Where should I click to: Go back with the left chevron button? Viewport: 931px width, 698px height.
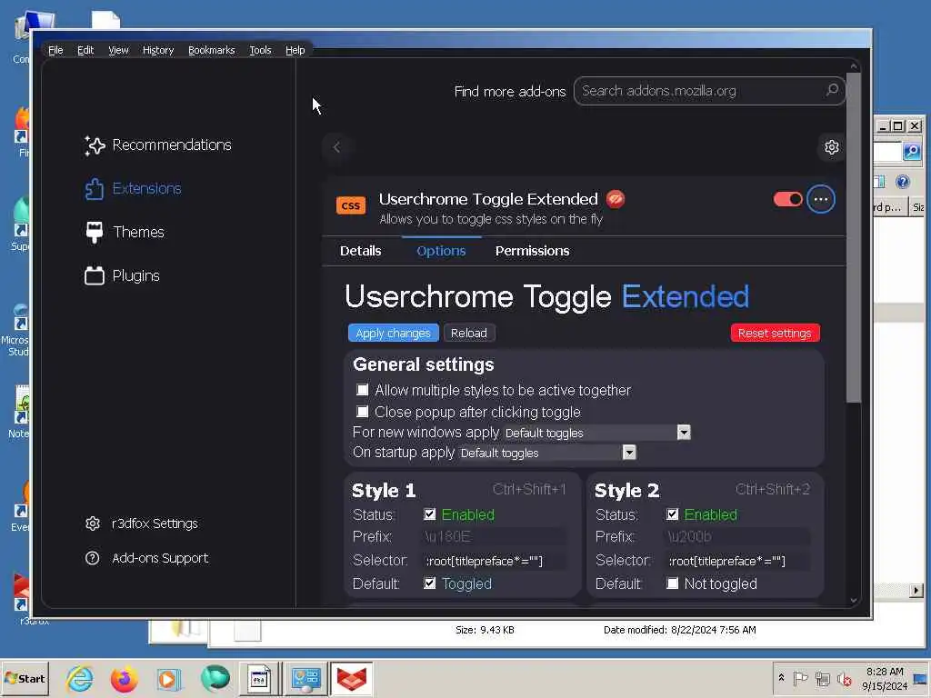[337, 146]
